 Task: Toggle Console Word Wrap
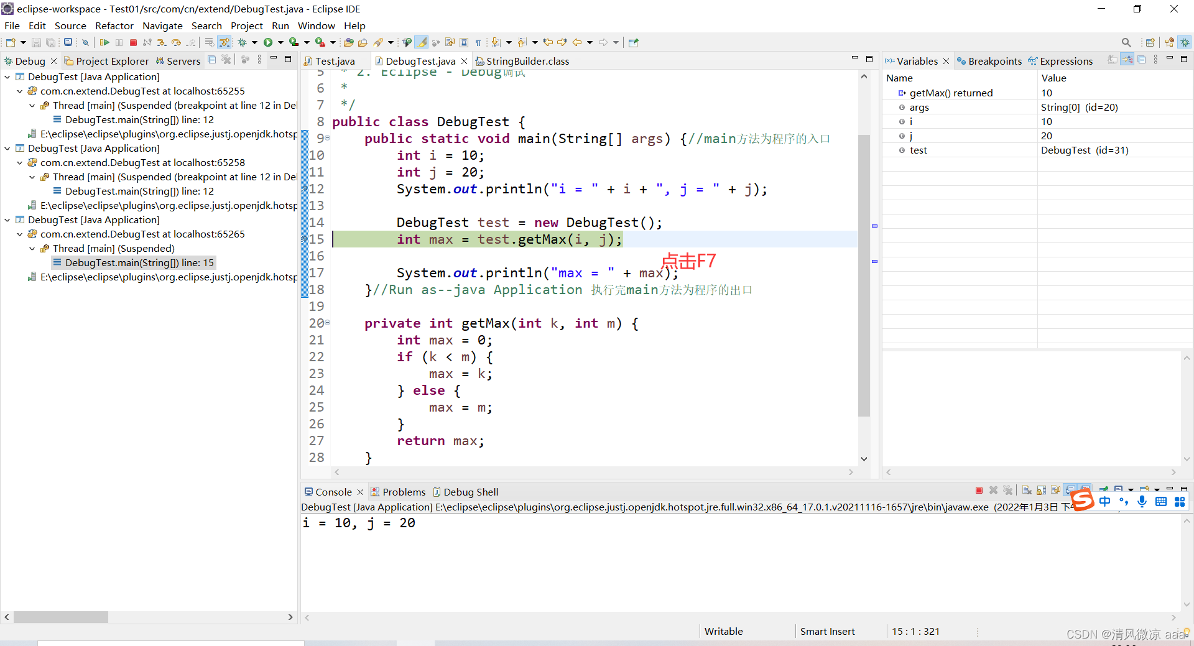point(1056,490)
